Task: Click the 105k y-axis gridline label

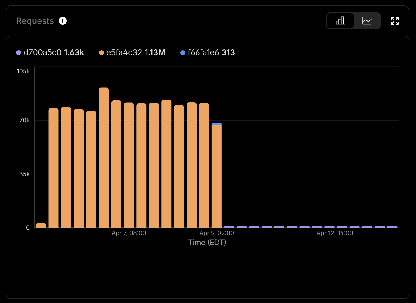Action: 23,71
